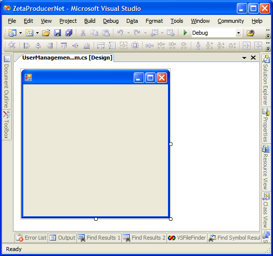Click the Align Tops icon
Viewport: 273px width, 256px height.
point(64,46)
